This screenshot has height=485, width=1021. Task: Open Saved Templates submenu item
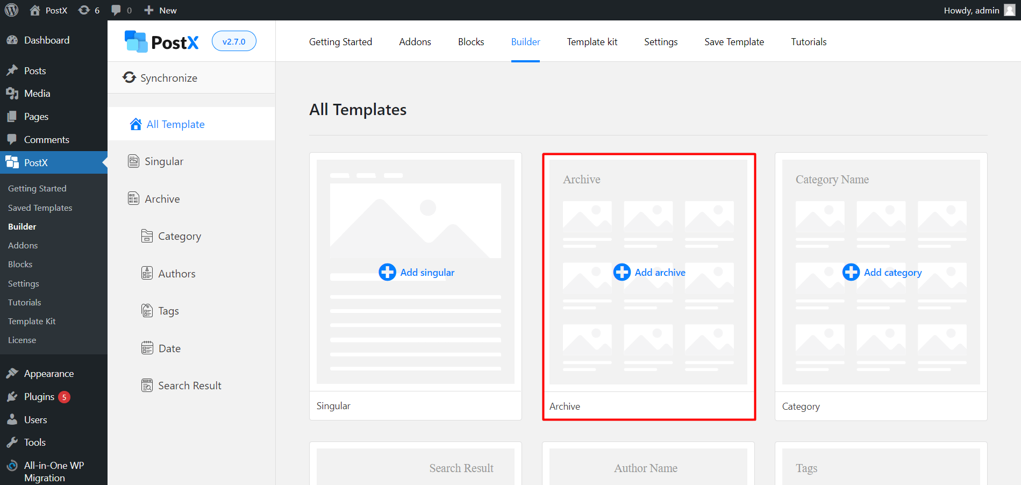click(40, 208)
